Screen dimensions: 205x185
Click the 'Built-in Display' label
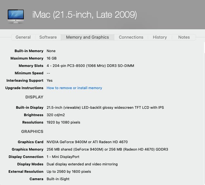30,107
